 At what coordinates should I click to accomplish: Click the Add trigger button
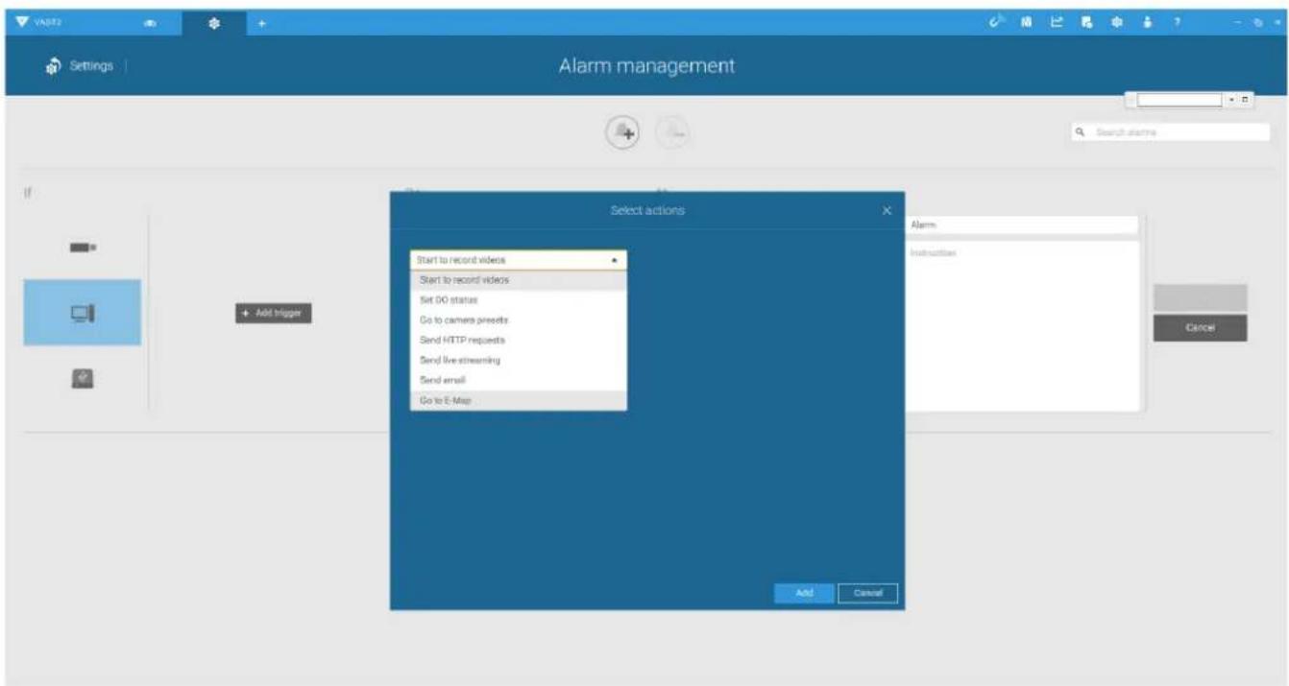[x=274, y=314]
